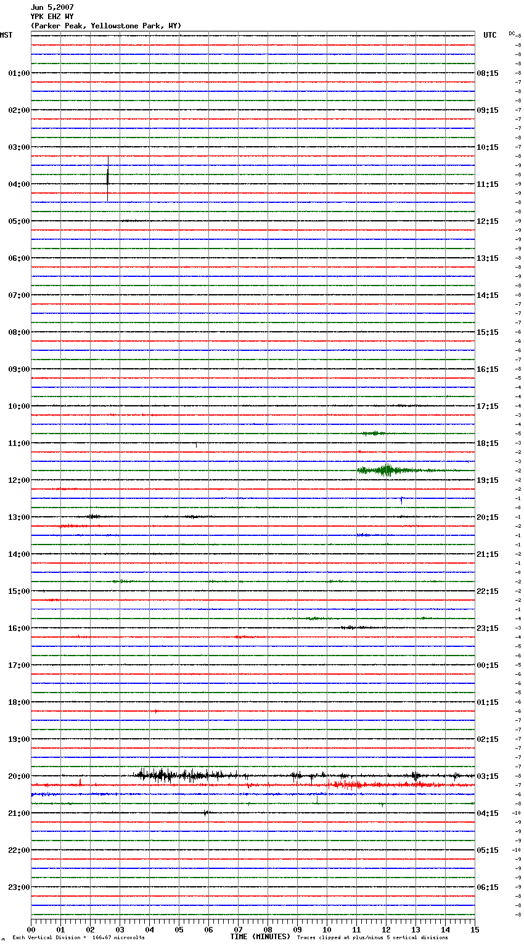Viewport: 524px width, 946px height.
Task: Click the '20:15' UTC time label
Action: [x=488, y=517]
